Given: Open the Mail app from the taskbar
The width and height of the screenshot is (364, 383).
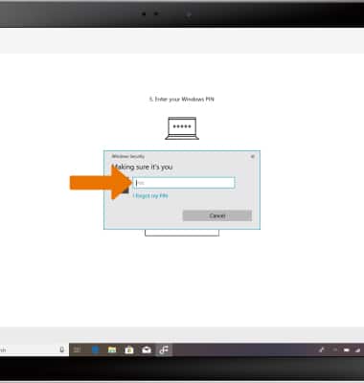Looking at the screenshot, I should coord(147,350).
